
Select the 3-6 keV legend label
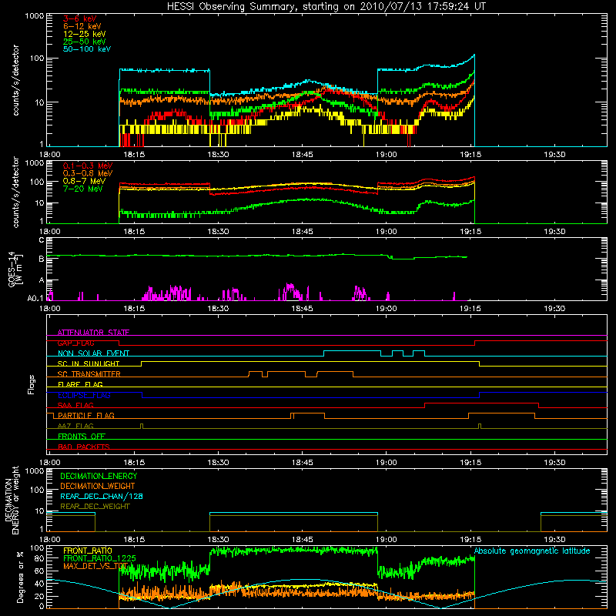[80, 18]
